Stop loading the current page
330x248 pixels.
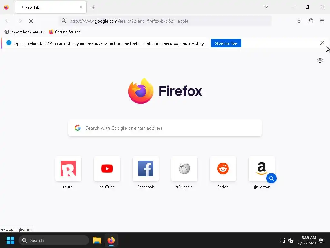31,21
